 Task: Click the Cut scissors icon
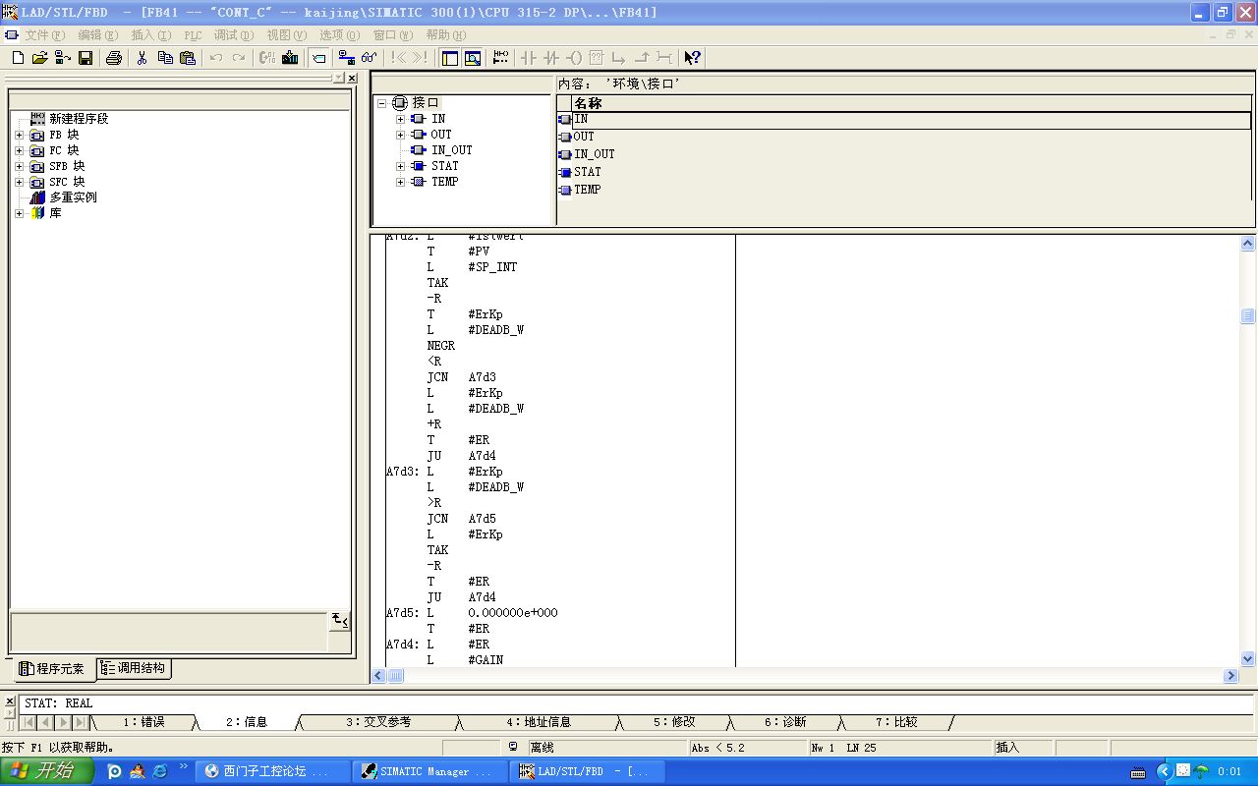[142, 58]
